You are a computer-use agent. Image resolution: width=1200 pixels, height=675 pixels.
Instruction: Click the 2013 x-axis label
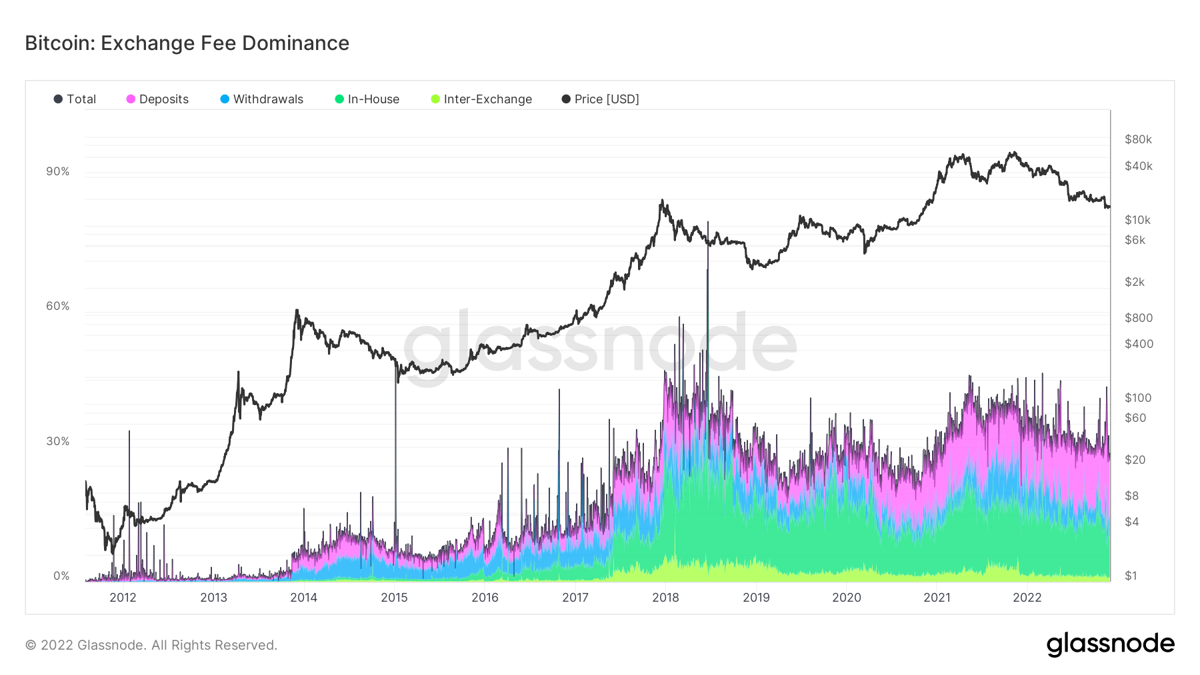tap(213, 598)
